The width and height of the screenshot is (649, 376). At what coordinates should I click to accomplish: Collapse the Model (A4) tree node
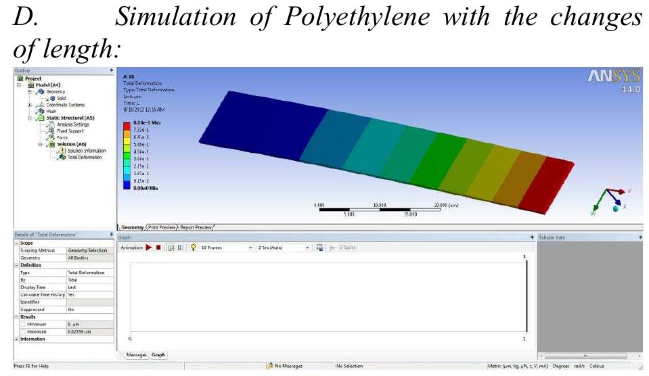[19, 85]
